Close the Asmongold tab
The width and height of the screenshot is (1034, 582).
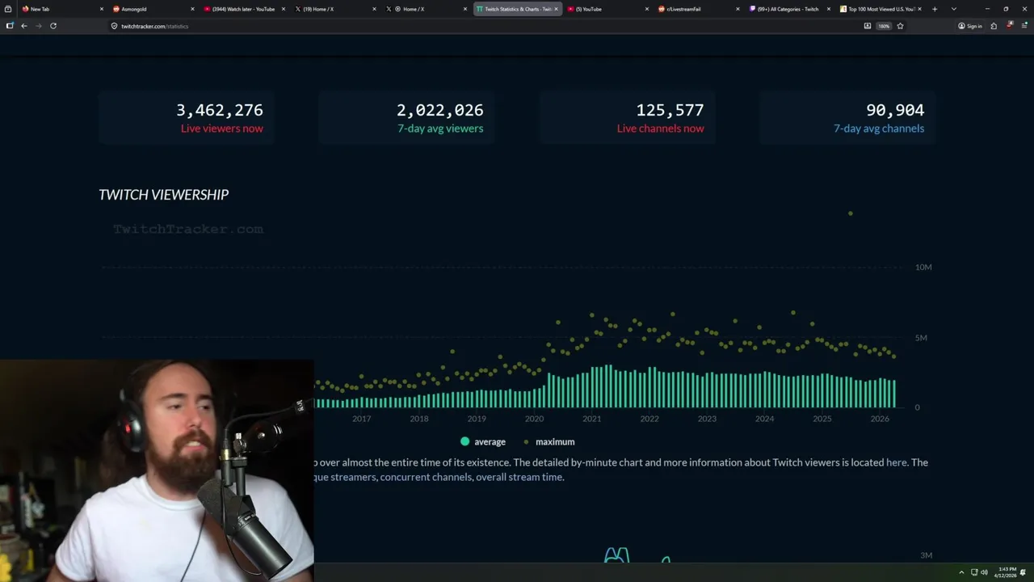coord(192,9)
